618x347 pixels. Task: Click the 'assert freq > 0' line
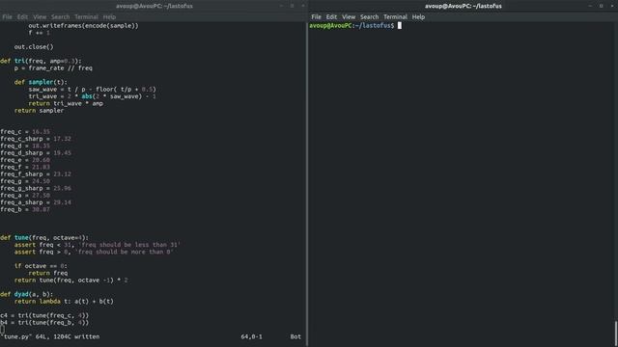(x=95, y=253)
